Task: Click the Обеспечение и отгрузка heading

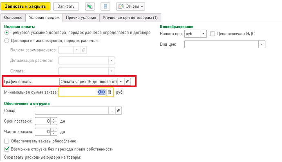Action: 27,103
